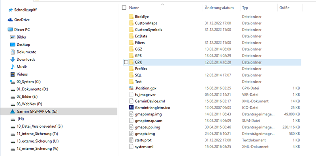Select the 00_System (C:) drive icon
Viewport: 316px width, 156px height.
(13, 82)
